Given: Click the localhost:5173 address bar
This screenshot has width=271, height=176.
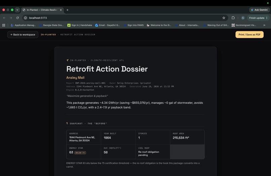Looking at the screenshot, I should [125, 18].
